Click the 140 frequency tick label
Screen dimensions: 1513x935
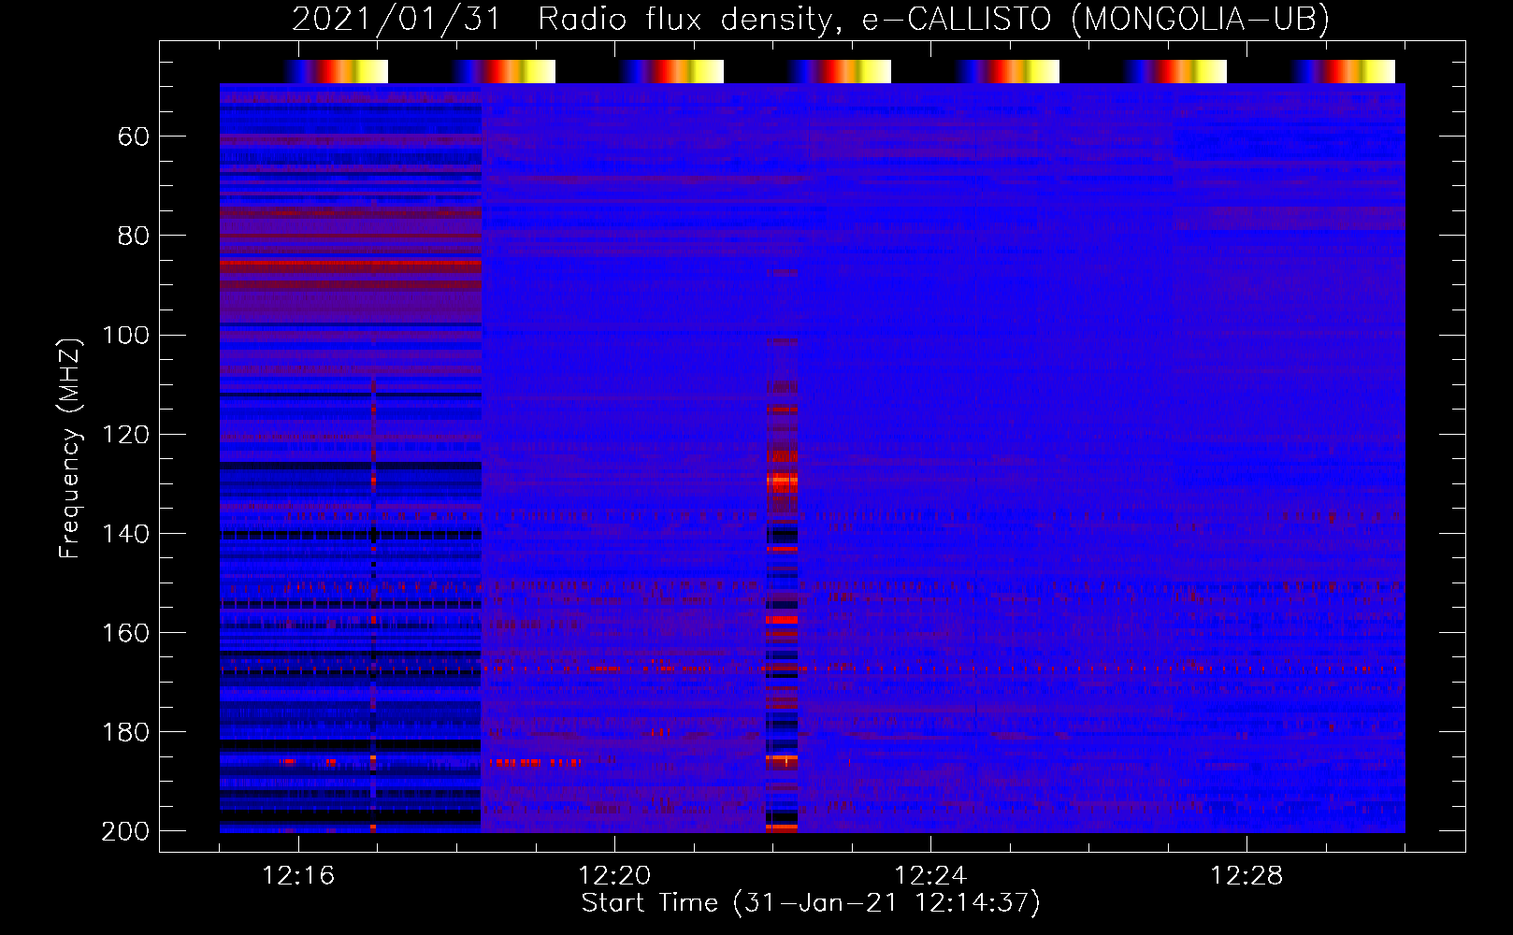click(125, 534)
